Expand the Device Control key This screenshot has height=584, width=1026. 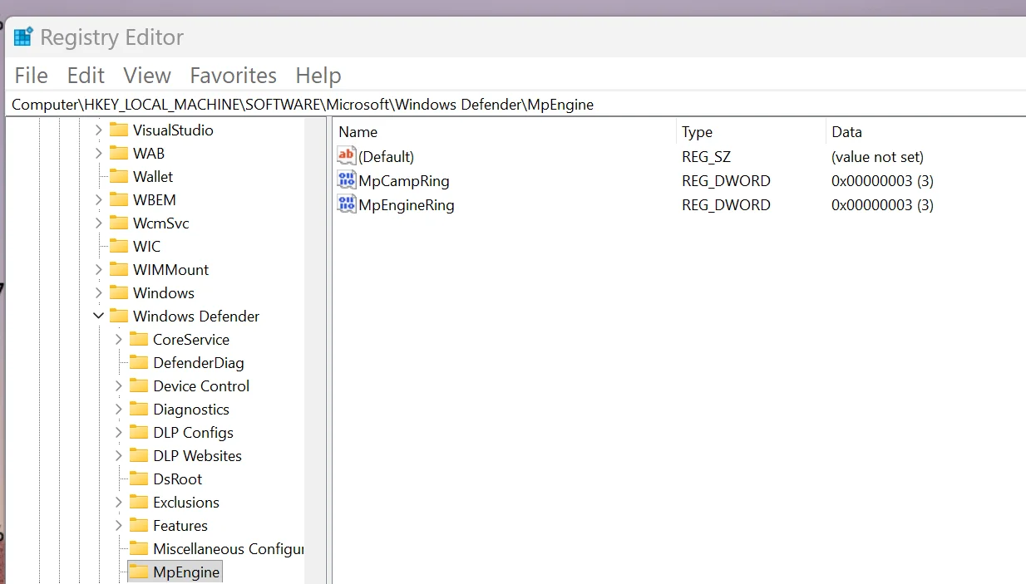click(x=119, y=385)
